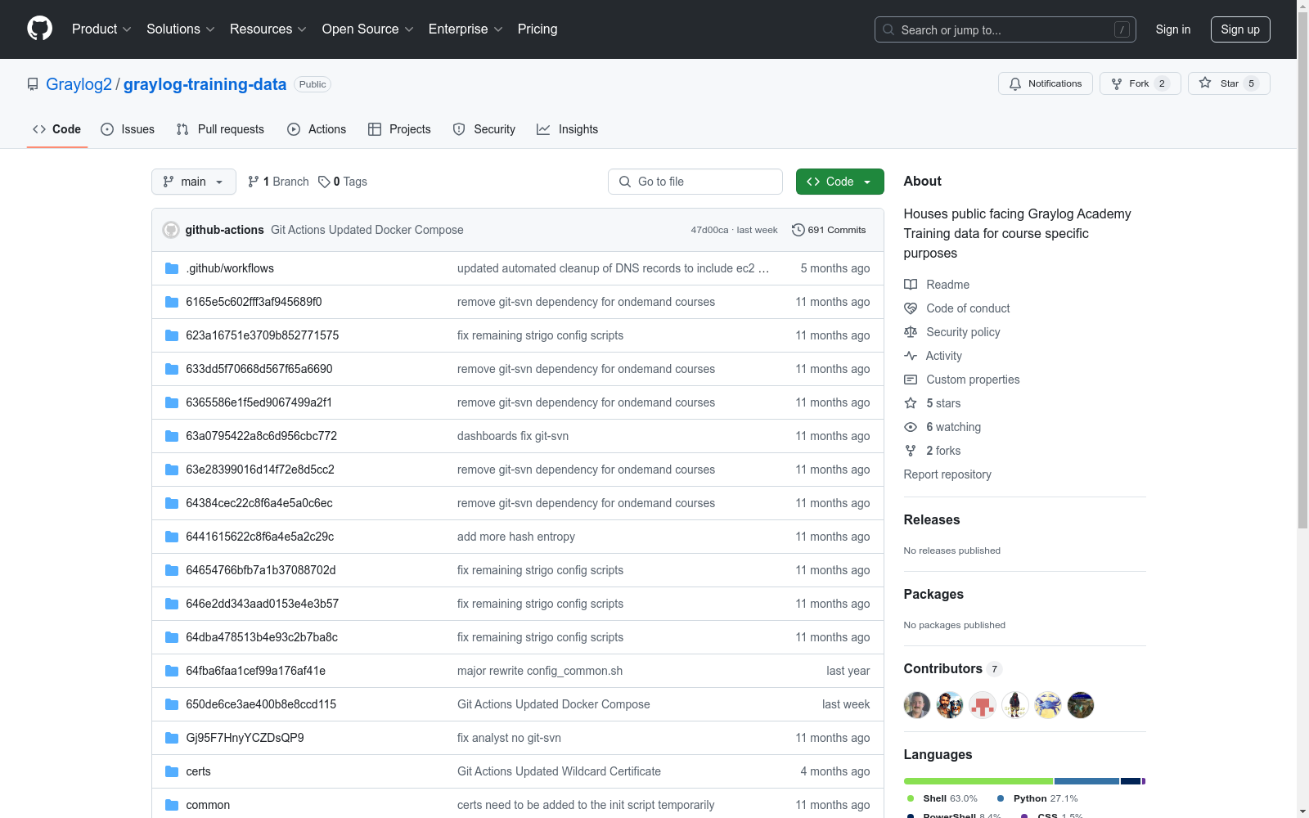
Task: Open commit 'major rewrite config_common.sh'
Action: [540, 671]
